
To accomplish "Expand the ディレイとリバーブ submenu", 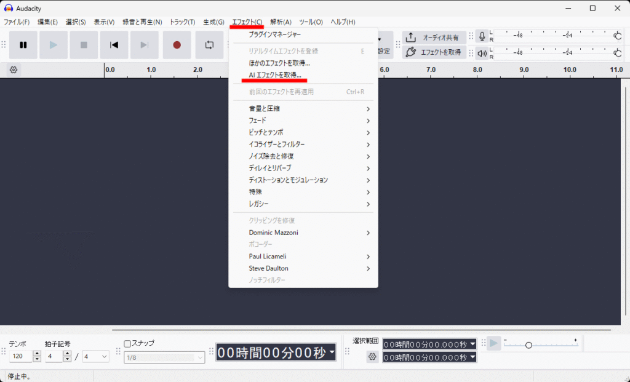I will 303,168.
